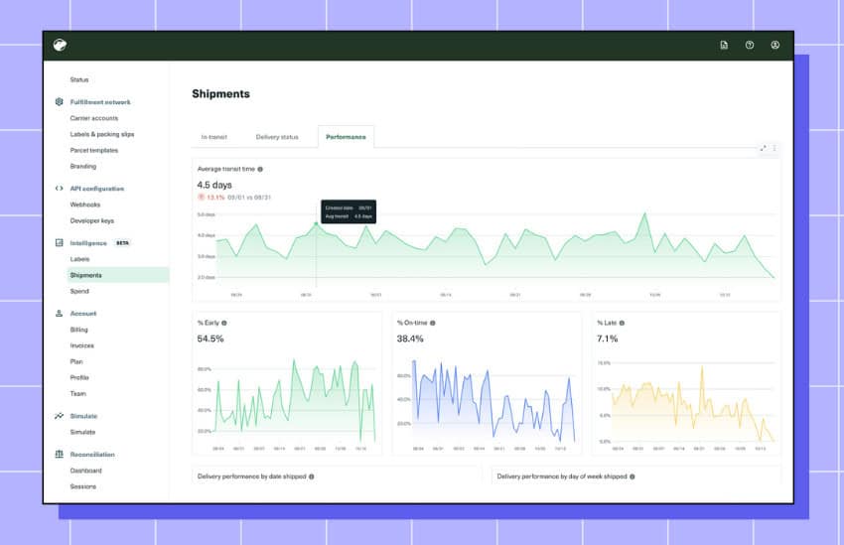Click the Shipments page heading
Image resolution: width=844 pixels, height=545 pixels.
220,94
